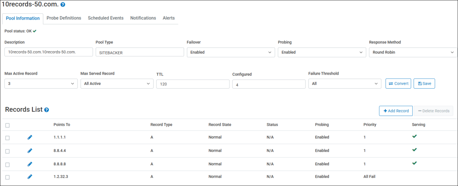This screenshot has width=458, height=186.
Task: Edit the 1.1.1.1 record via pencil icon
Action: [x=30, y=137]
